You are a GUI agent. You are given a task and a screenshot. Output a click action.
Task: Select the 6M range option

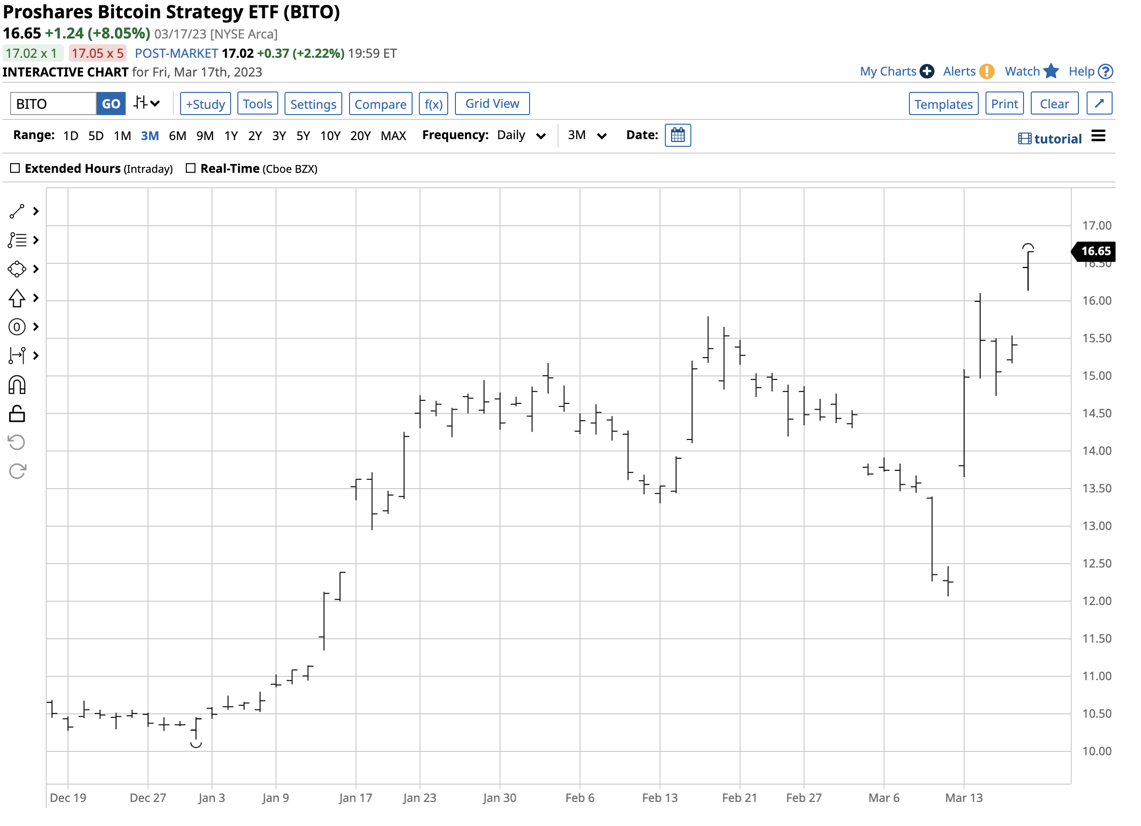(178, 136)
